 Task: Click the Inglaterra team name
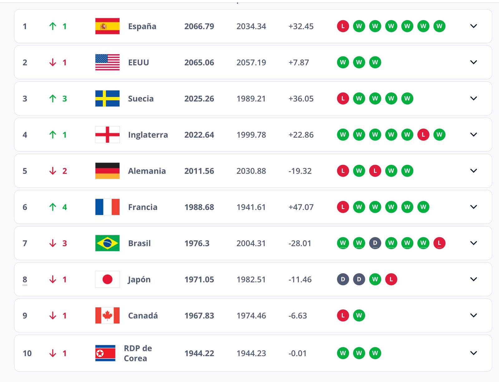click(148, 135)
